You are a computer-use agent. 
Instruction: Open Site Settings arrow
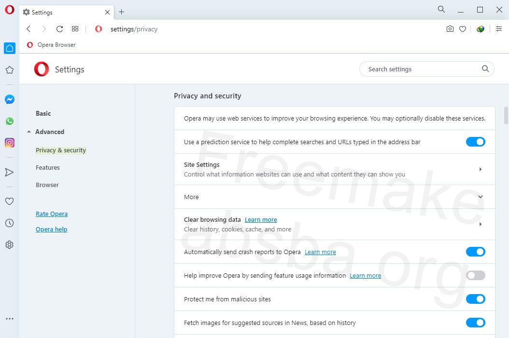click(x=481, y=169)
